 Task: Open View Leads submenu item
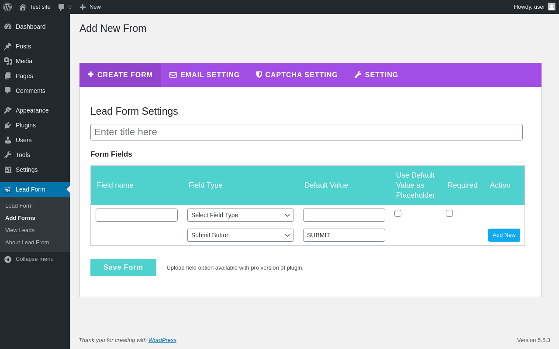[20, 230]
